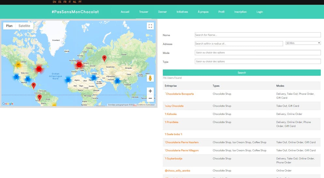Screen dimensions: 324x178
Task: Click the large red cluster over eastern North America
Action: tap(39, 69)
